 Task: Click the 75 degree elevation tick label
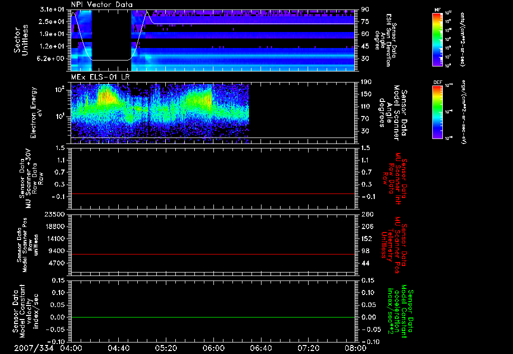365,21
